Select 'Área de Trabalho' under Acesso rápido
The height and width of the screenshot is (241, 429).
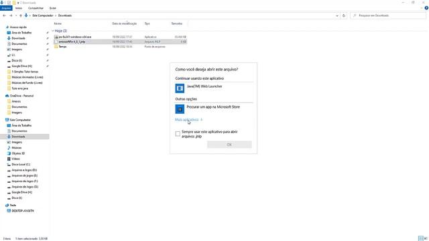point(21,33)
